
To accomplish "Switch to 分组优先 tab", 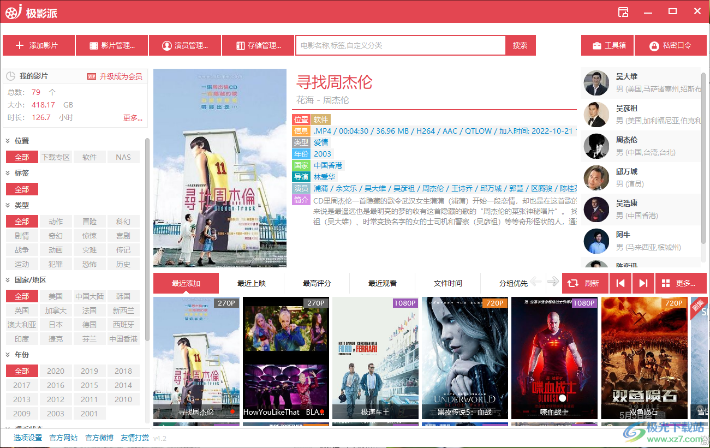I will [x=513, y=283].
